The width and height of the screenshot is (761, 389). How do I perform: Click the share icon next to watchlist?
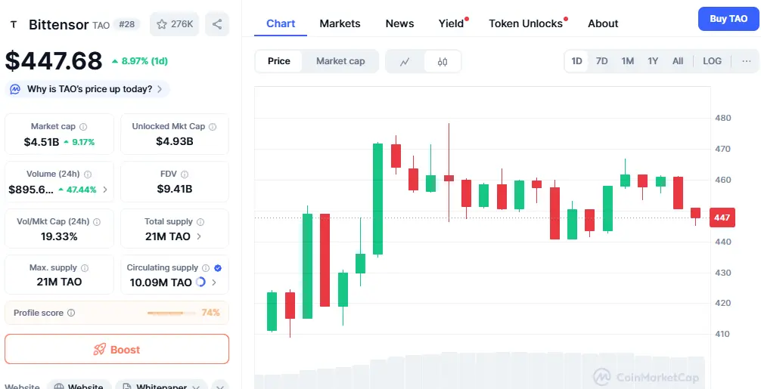(217, 24)
